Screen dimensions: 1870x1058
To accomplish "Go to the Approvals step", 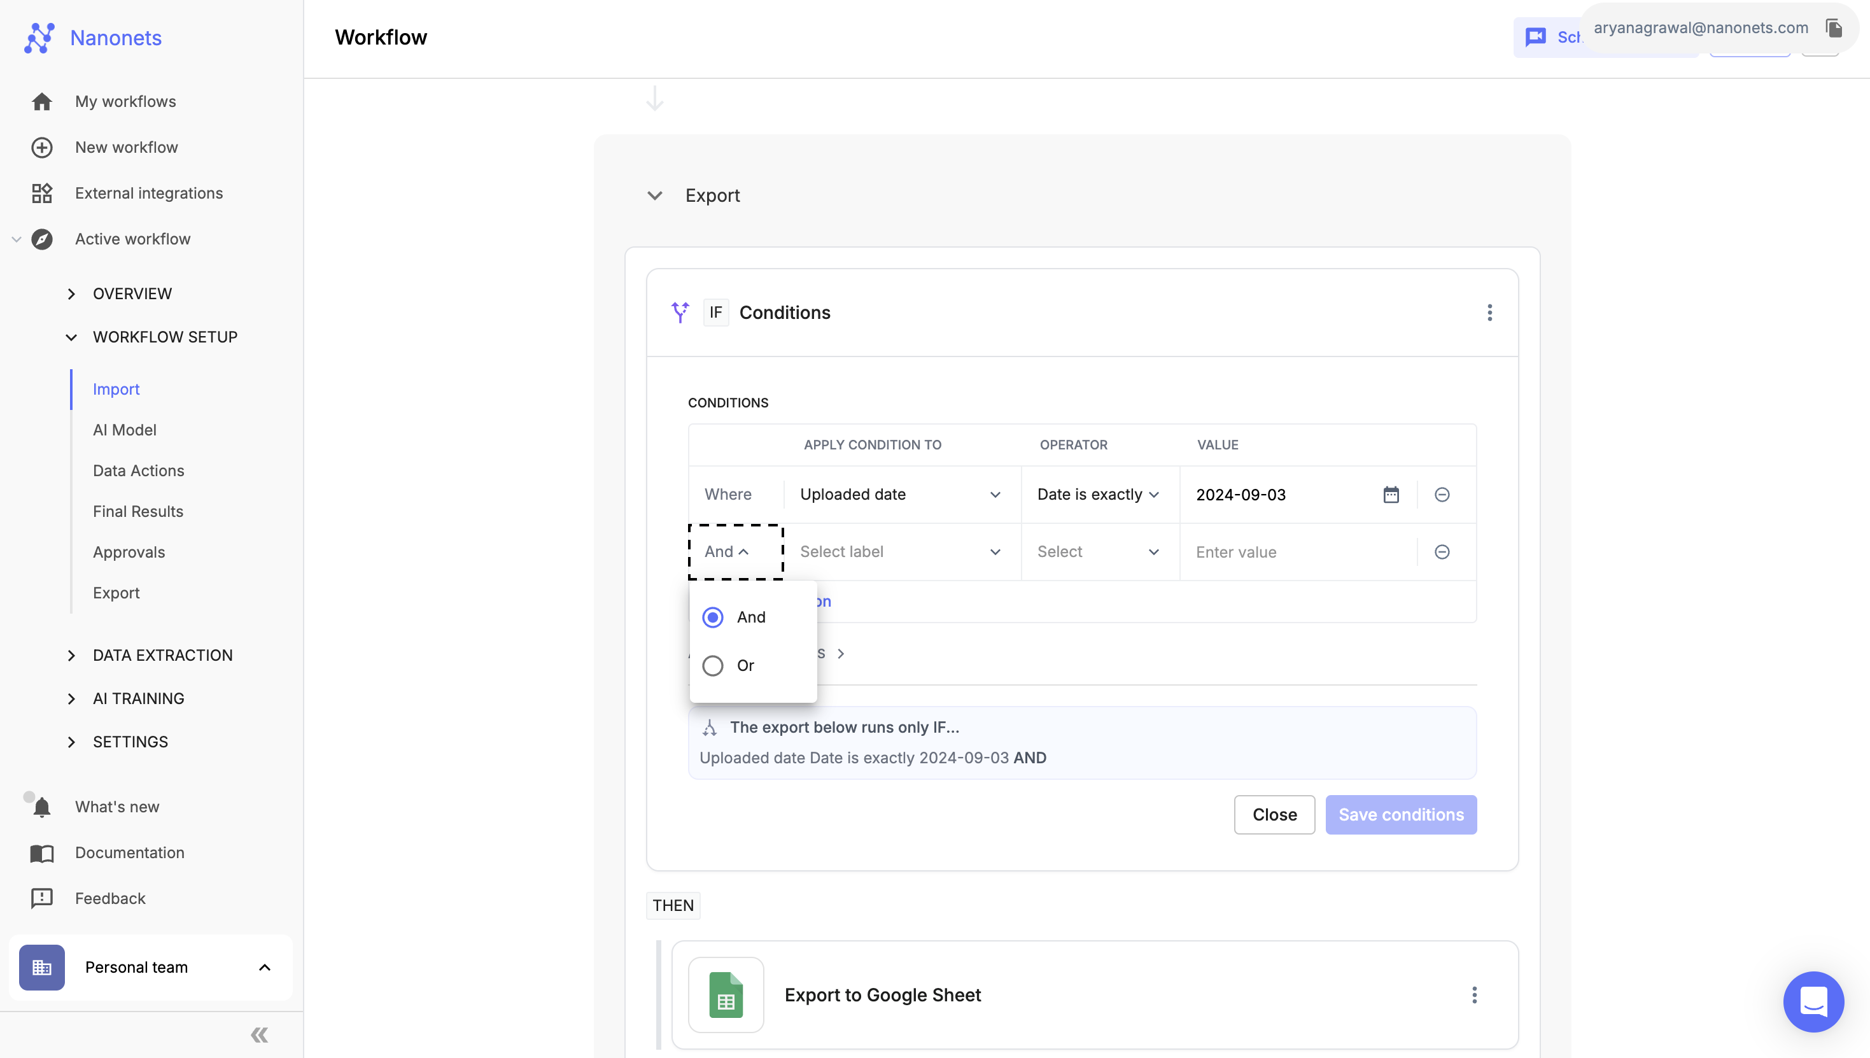I will (x=129, y=553).
